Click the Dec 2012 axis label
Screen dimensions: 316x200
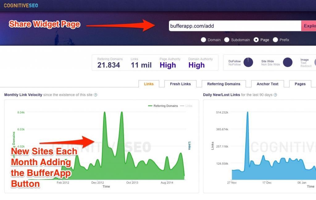coord(98,182)
